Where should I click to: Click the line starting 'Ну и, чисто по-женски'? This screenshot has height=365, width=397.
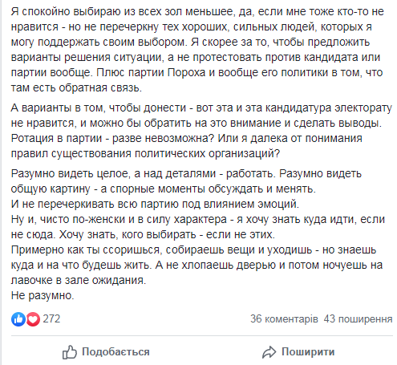[x=198, y=220]
